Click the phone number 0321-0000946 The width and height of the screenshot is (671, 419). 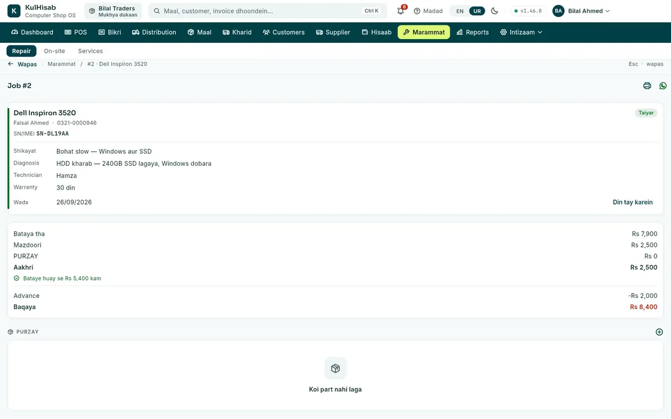[76, 123]
